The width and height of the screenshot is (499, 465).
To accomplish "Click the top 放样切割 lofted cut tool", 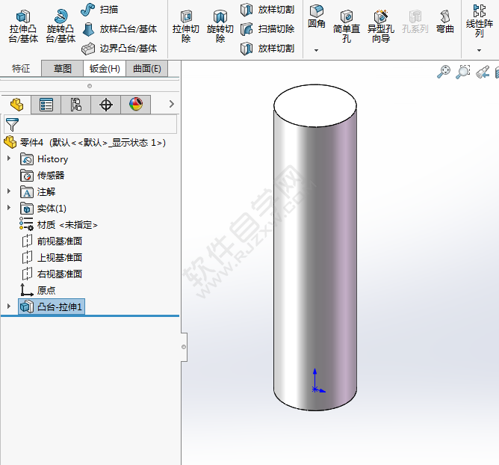I will pos(267,10).
